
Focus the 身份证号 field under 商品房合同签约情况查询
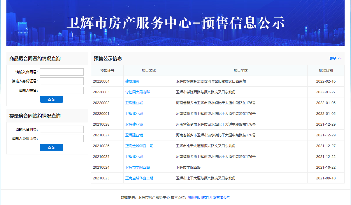coord(62,81)
